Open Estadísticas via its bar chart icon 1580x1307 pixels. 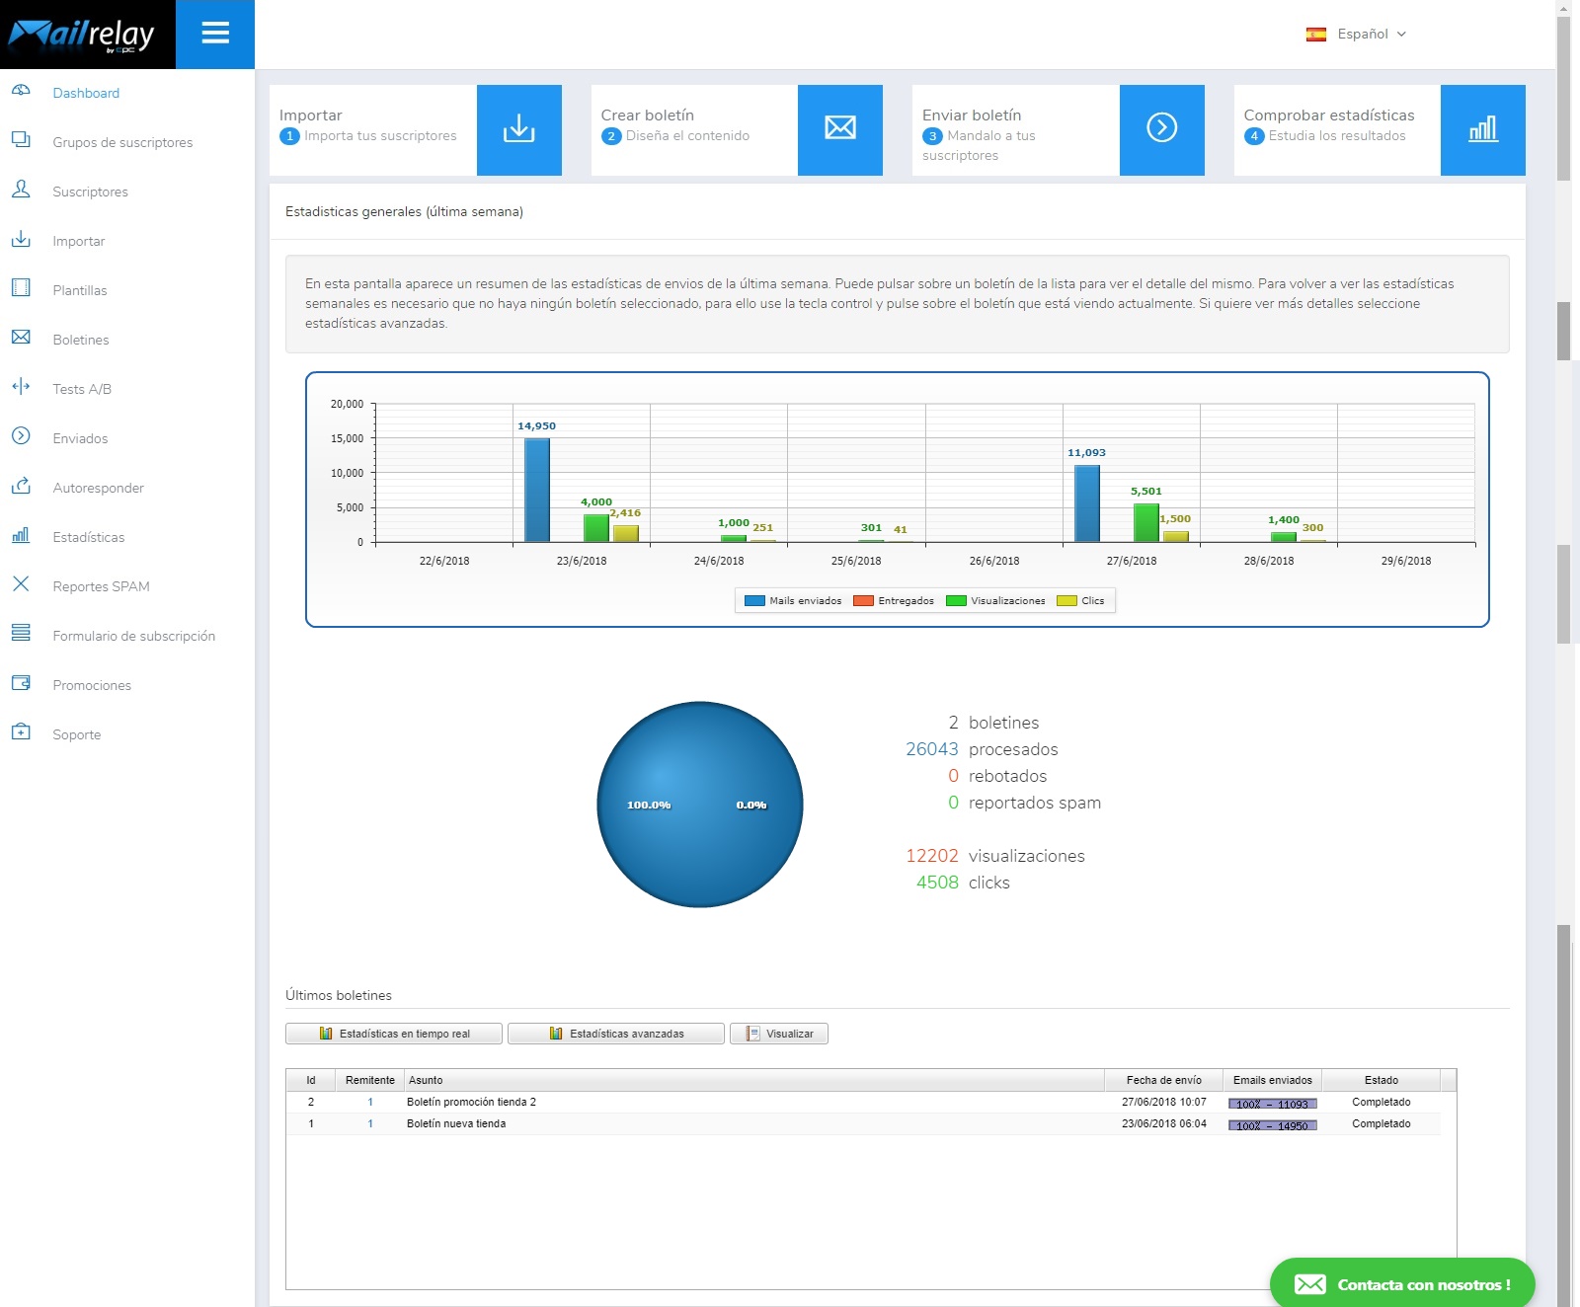(x=22, y=536)
